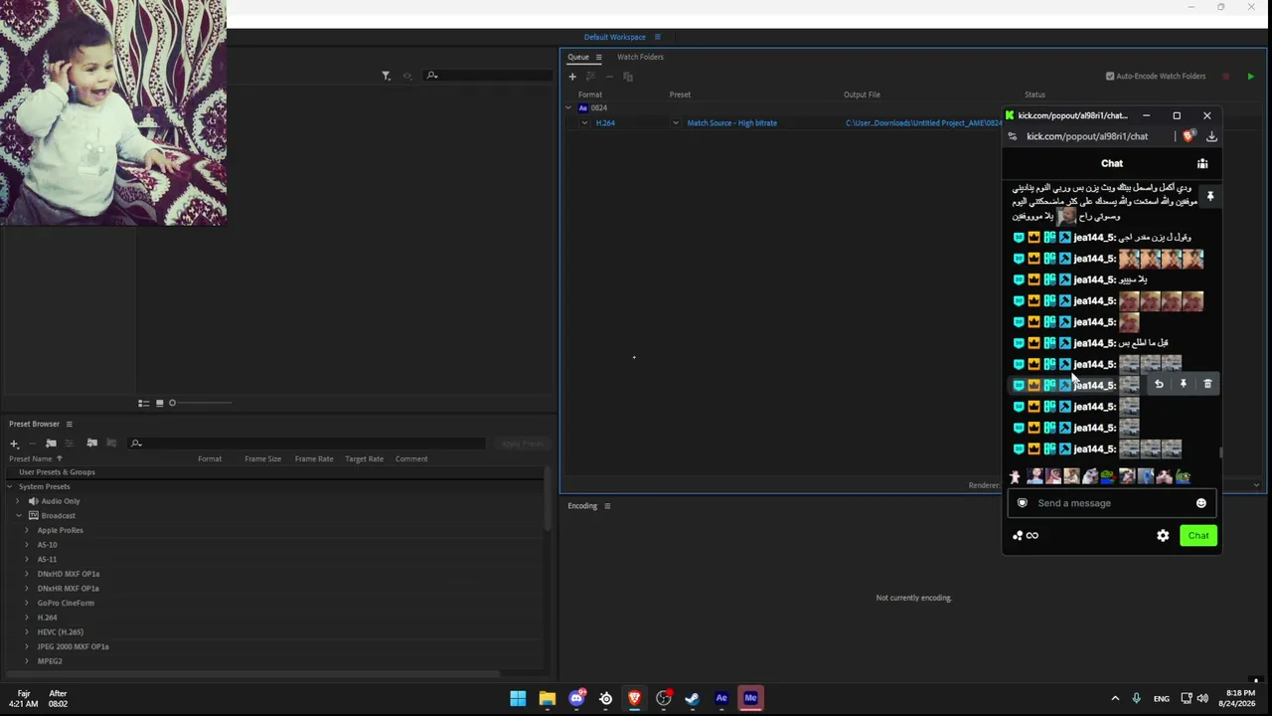Switch Media Browser to list view
The height and width of the screenshot is (716, 1272).
(x=143, y=403)
